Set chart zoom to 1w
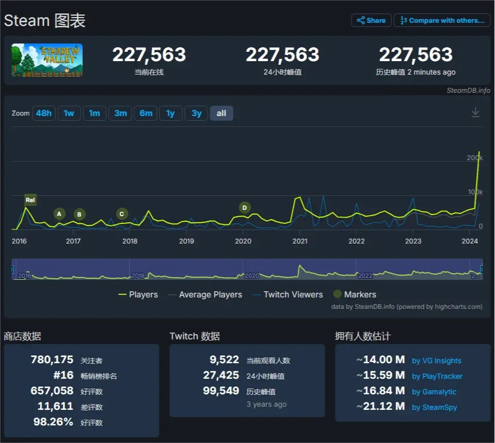The width and height of the screenshot is (495, 443). (x=69, y=113)
